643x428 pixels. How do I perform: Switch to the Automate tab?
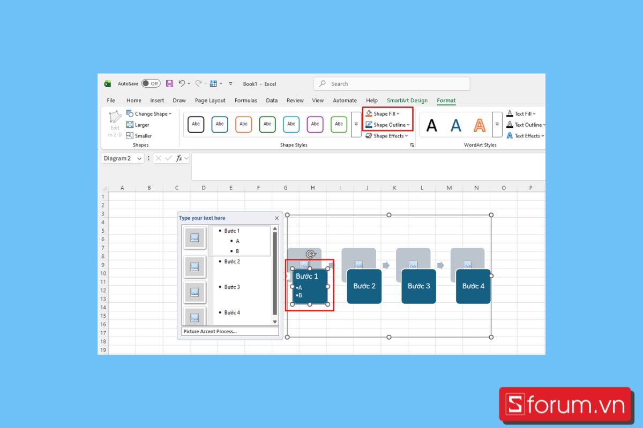[x=345, y=100]
